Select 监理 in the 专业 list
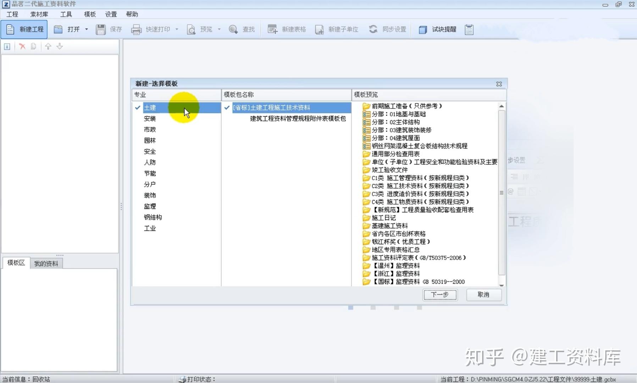637x383 pixels. tap(150, 206)
